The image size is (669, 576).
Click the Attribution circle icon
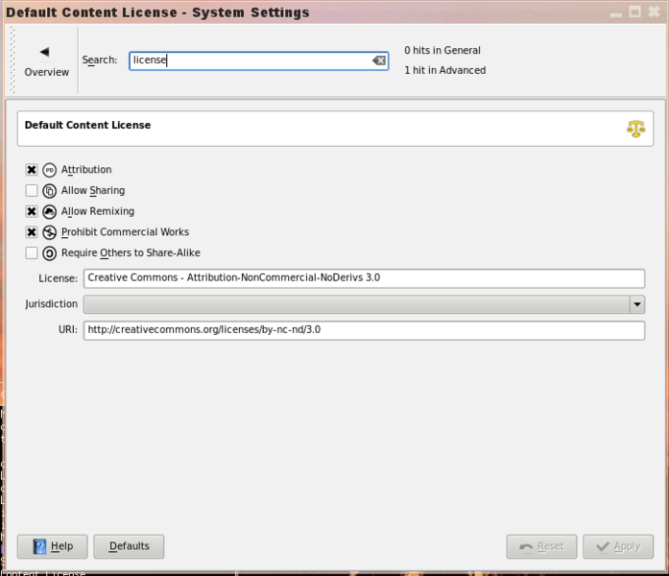click(50, 170)
